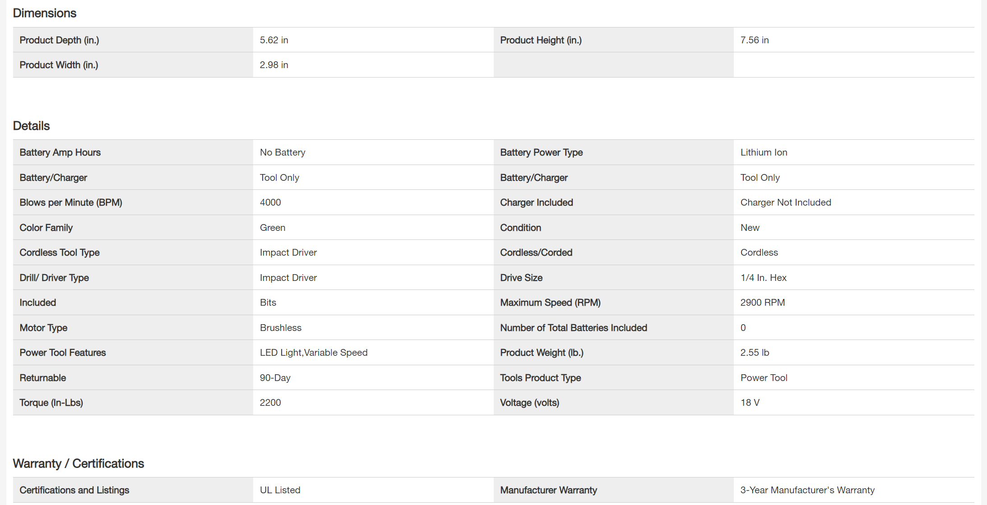The height and width of the screenshot is (505, 987).
Task: Click the Product Height (in.) label
Action: (541, 40)
